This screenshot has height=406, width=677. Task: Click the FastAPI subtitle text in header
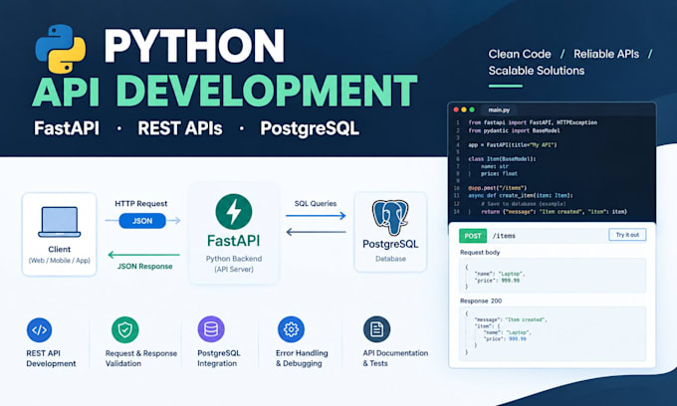point(67,128)
